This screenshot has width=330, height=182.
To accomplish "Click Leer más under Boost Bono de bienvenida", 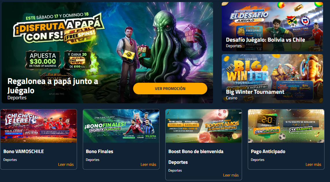I will pos(231,175).
